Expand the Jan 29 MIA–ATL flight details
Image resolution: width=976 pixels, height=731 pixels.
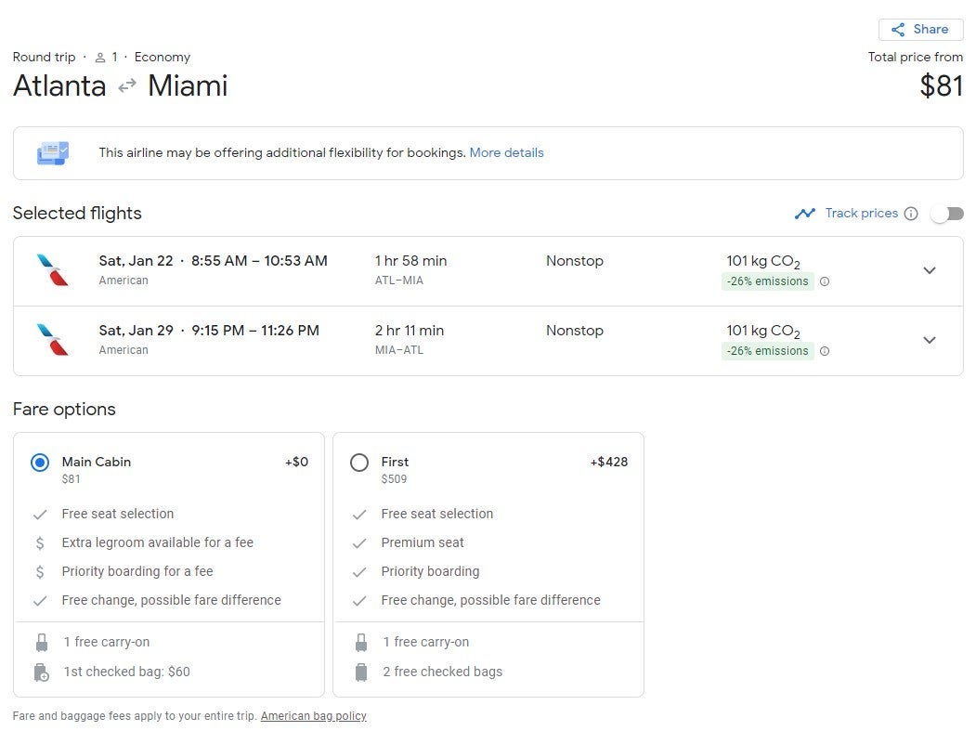pyautogui.click(x=929, y=340)
